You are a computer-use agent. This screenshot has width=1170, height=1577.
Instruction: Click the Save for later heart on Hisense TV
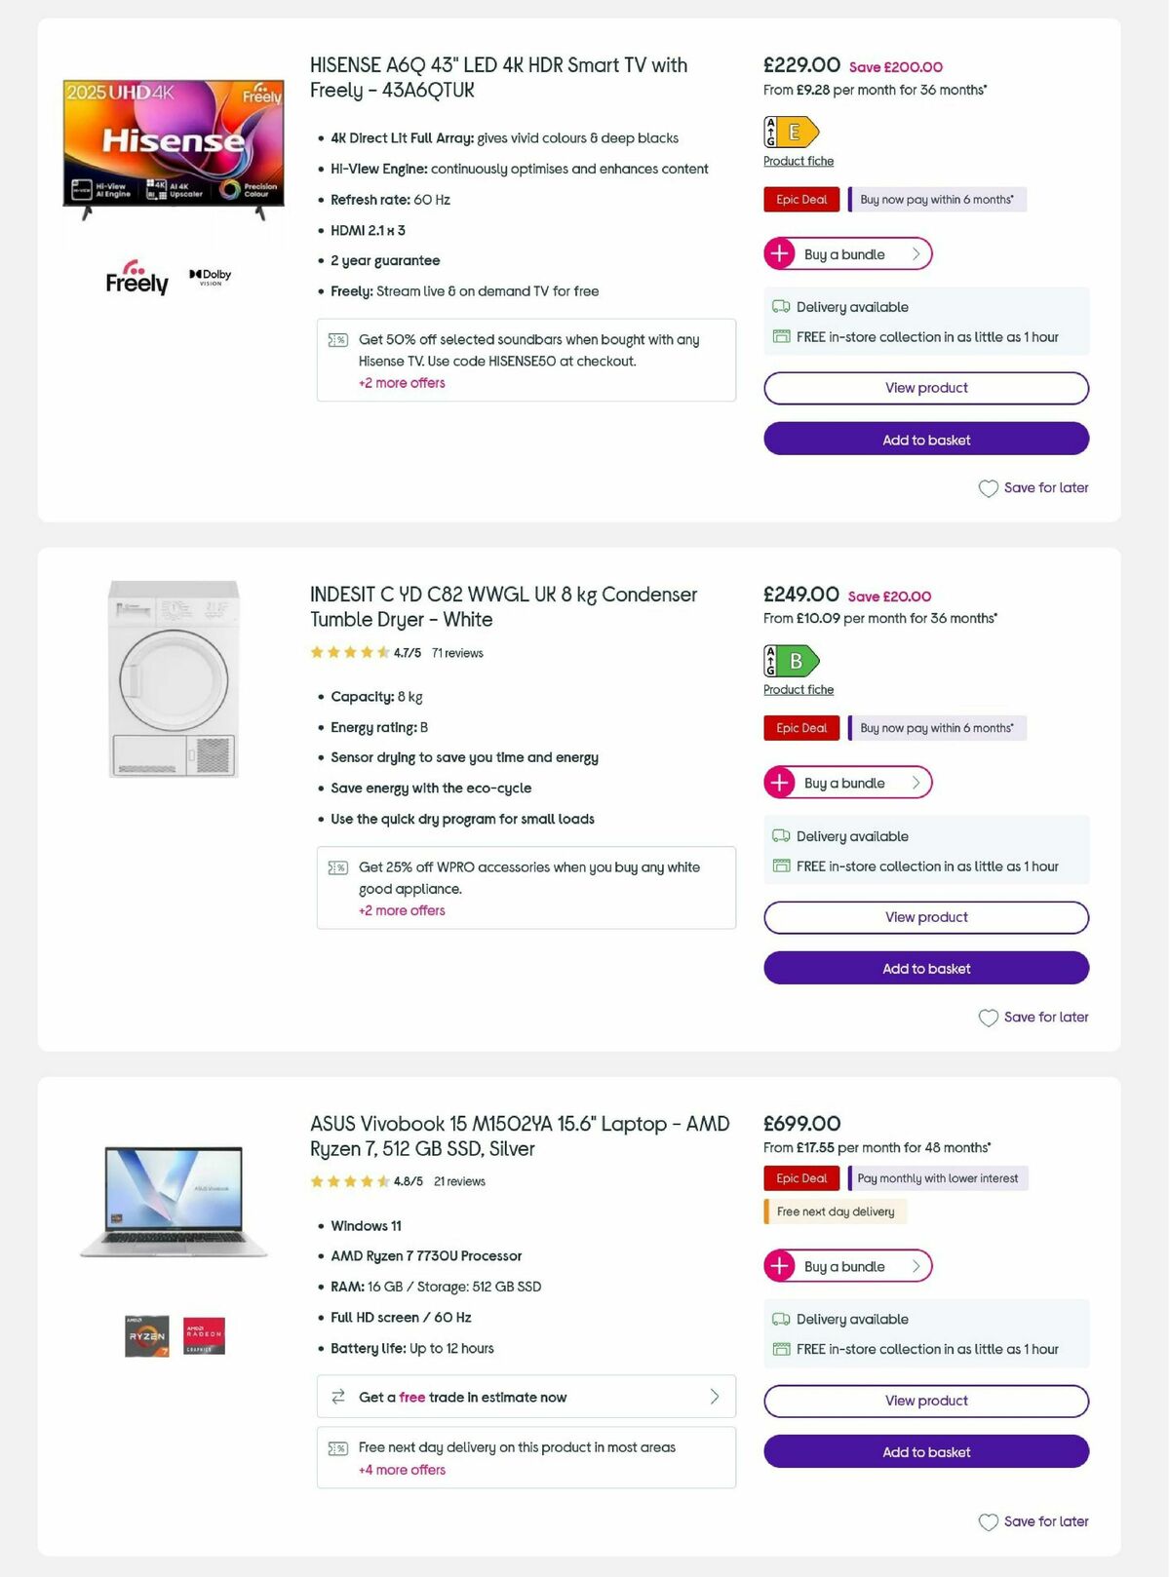[988, 487]
